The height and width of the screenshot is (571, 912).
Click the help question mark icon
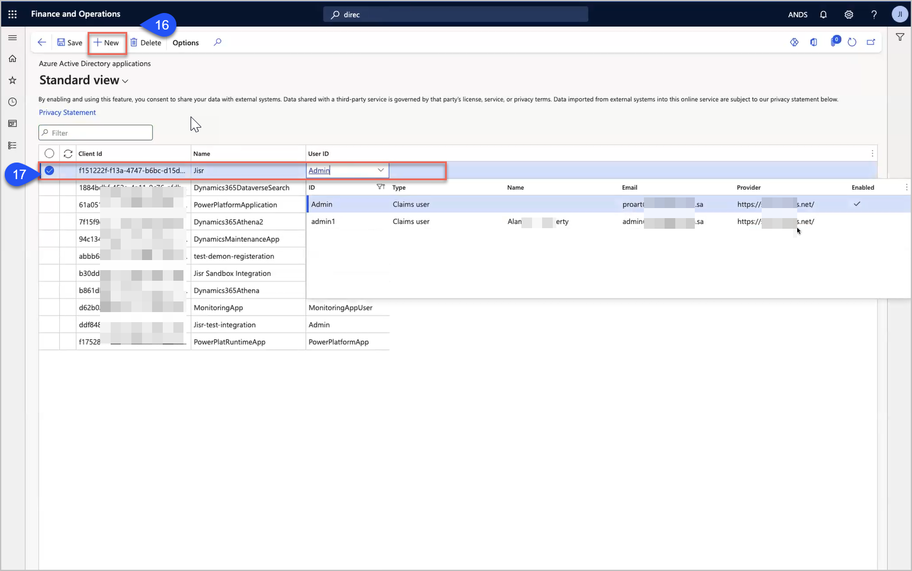pyautogui.click(x=874, y=14)
